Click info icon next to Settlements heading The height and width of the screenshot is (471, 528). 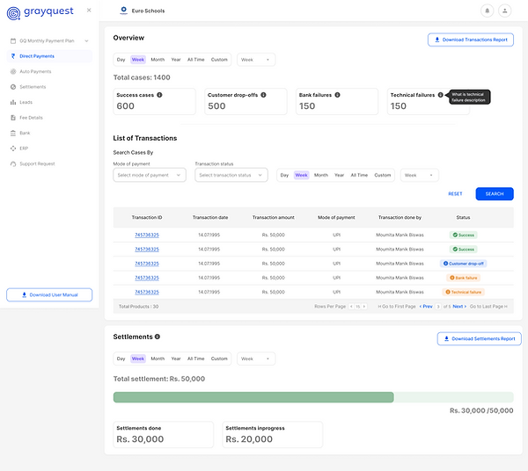pos(158,337)
